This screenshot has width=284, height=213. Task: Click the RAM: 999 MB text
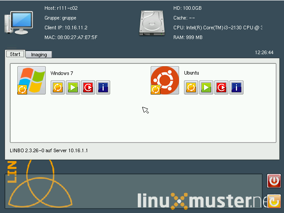[188, 37]
